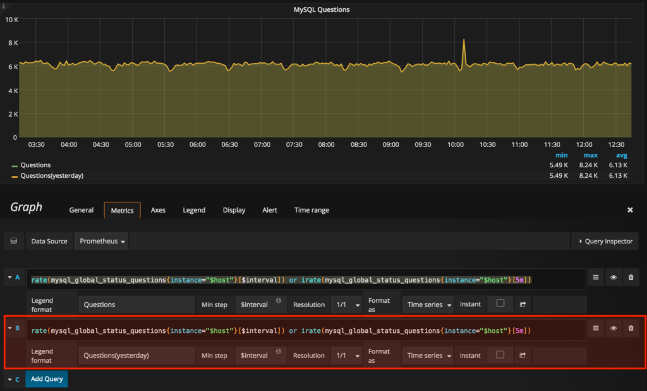Click the Add Query button
This screenshot has height=391, width=647.
pos(46,379)
